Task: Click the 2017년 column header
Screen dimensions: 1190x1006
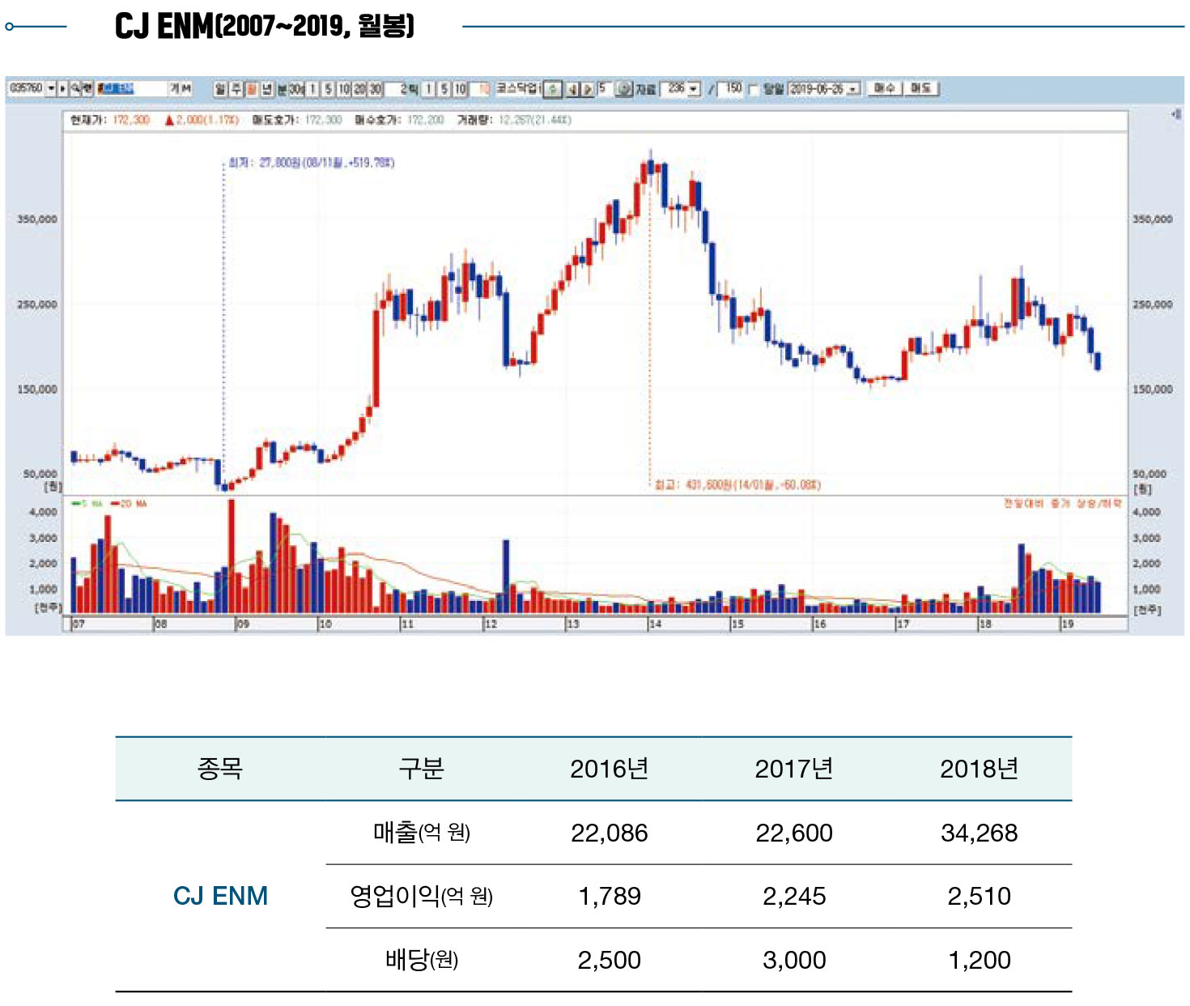Action: (794, 769)
